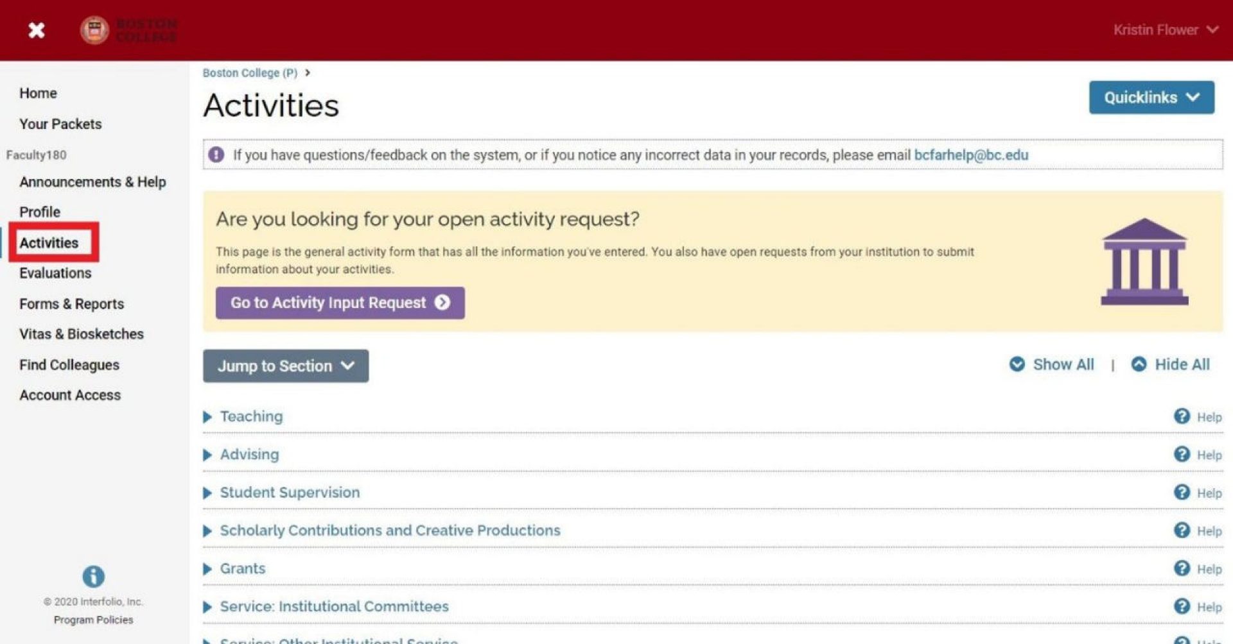Click the Boston College (P) breadcrumb
This screenshot has width=1233, height=644.
250,73
